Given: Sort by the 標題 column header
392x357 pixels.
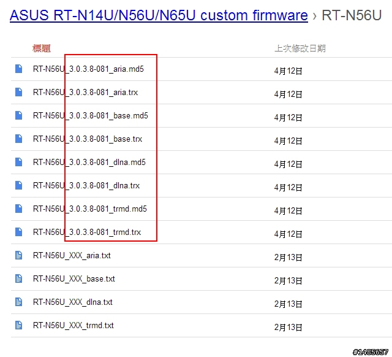Looking at the screenshot, I should click(x=42, y=48).
